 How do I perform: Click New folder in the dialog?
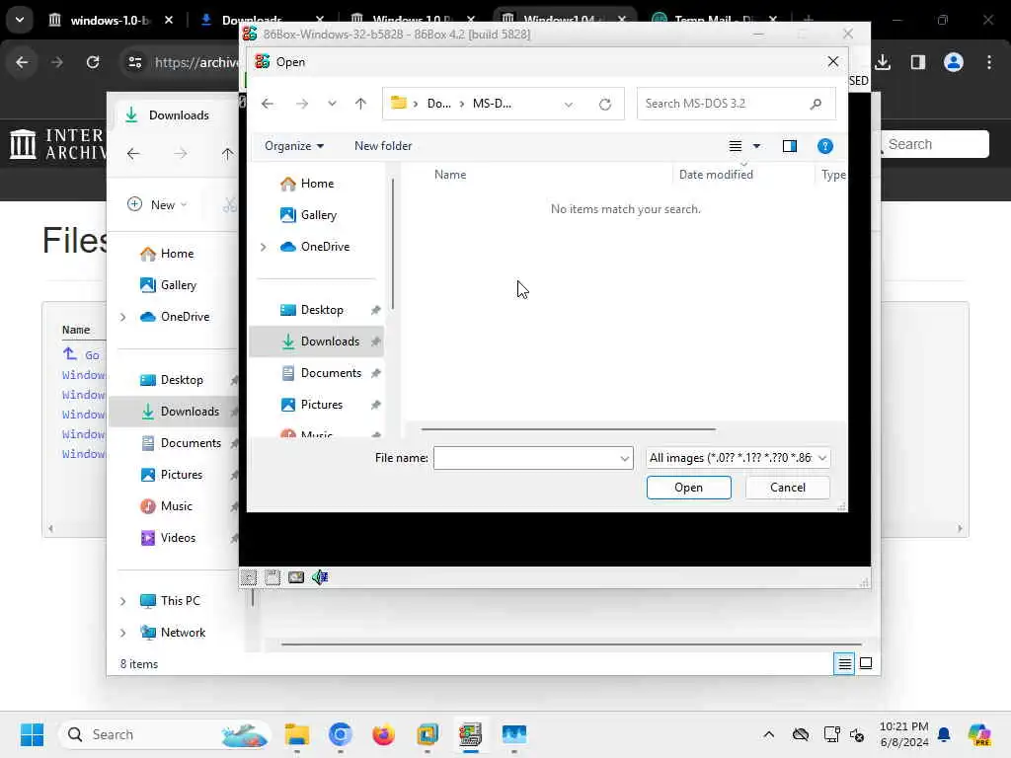click(383, 146)
